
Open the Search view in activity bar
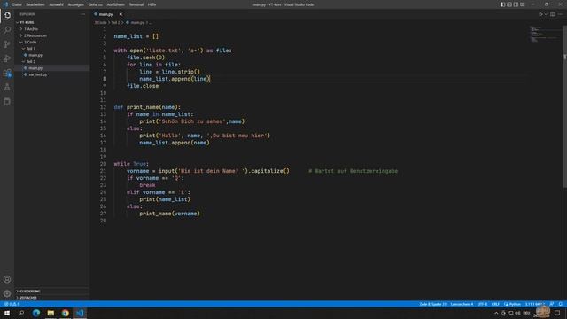click(7, 30)
